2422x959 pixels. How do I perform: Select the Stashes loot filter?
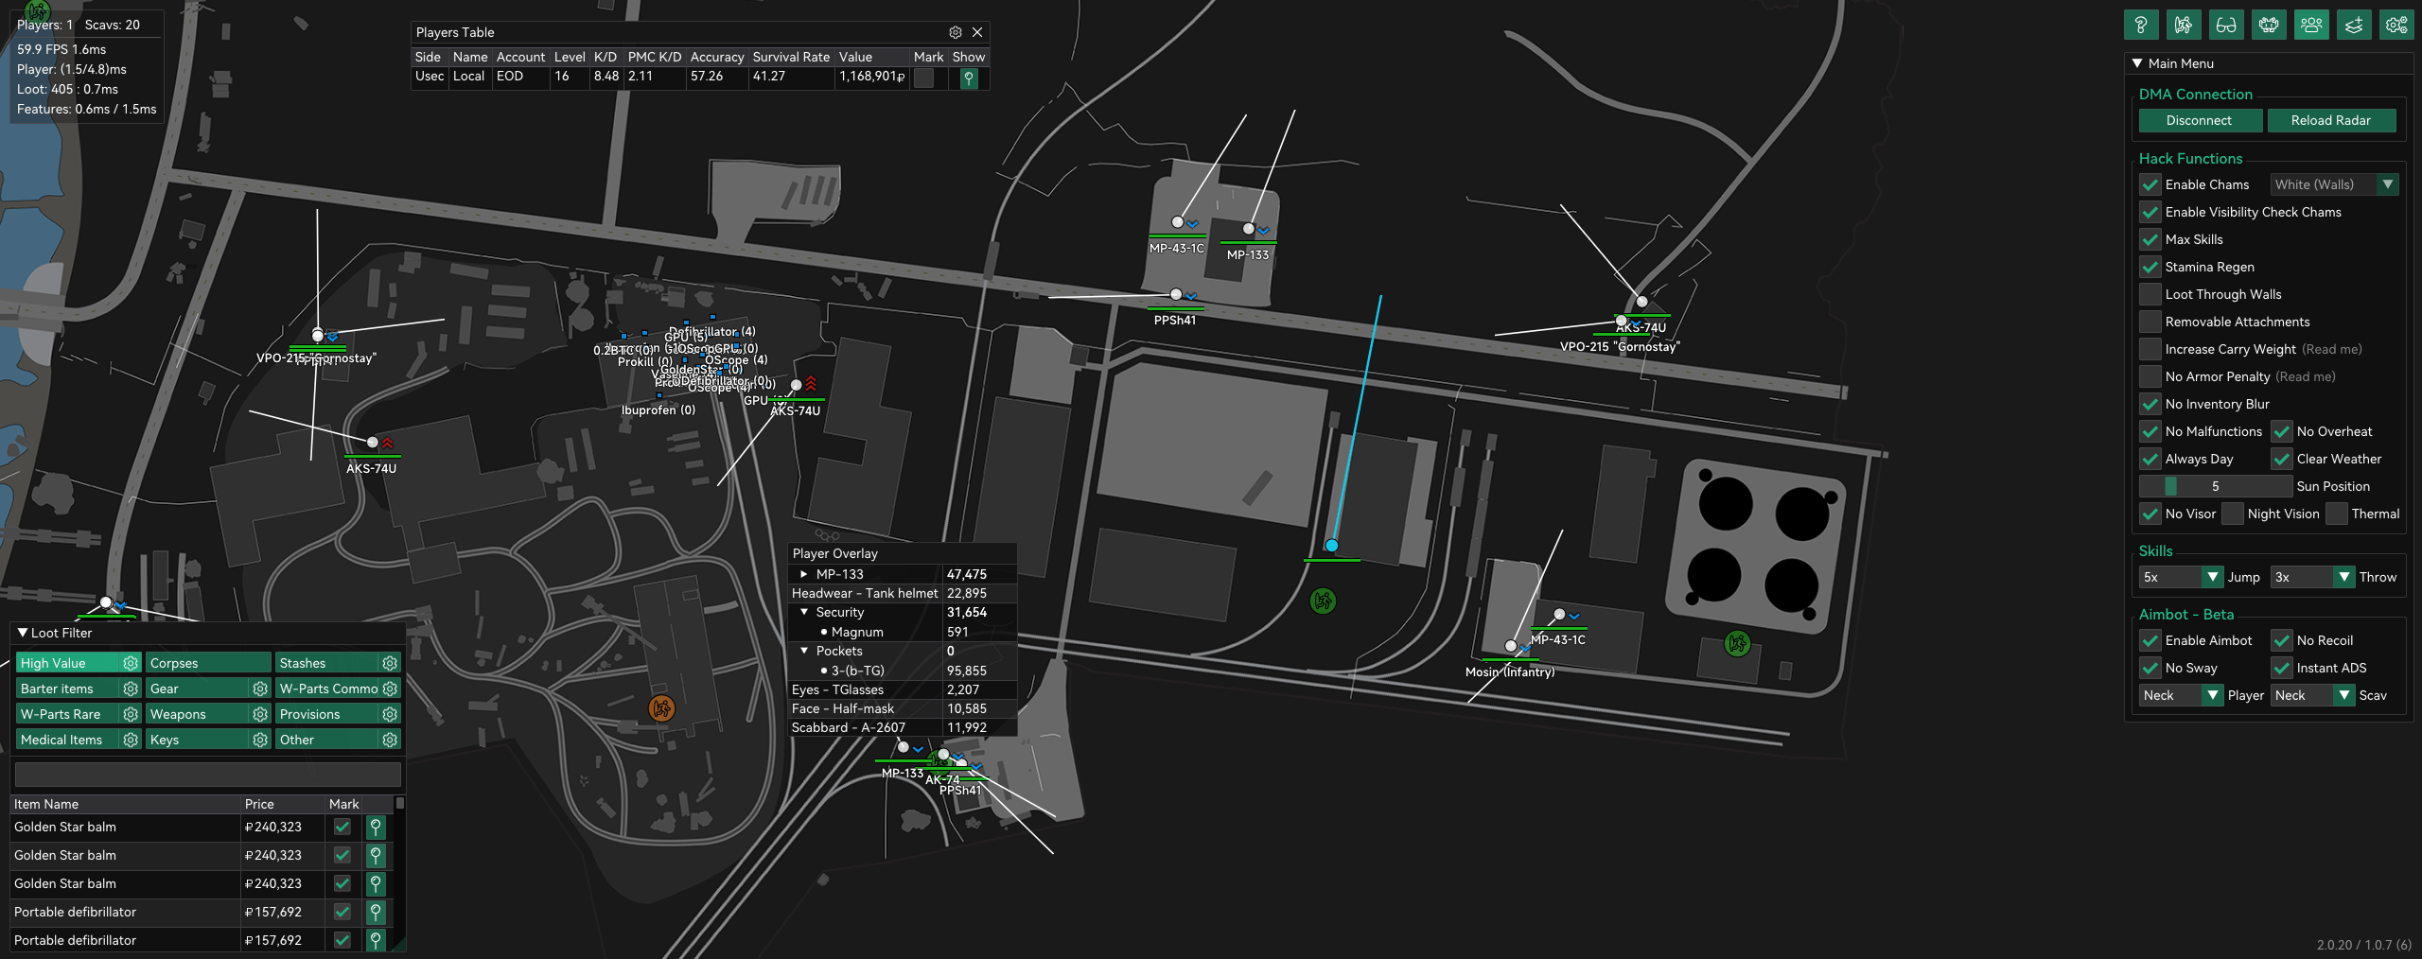pos(327,663)
